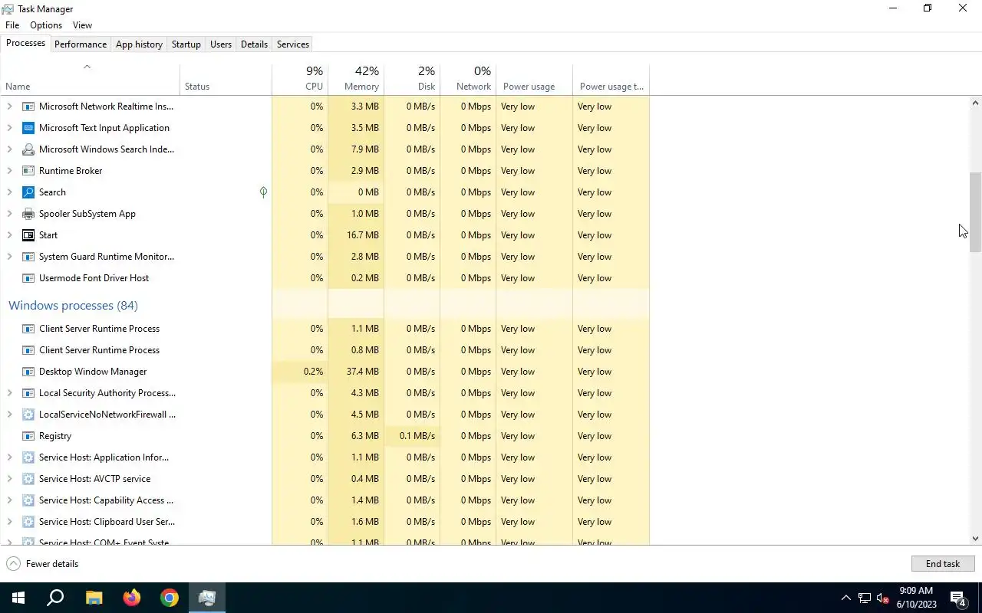The width and height of the screenshot is (982, 613).
Task: Expand the Microsoft Text Input Application row
Action: (x=9, y=128)
